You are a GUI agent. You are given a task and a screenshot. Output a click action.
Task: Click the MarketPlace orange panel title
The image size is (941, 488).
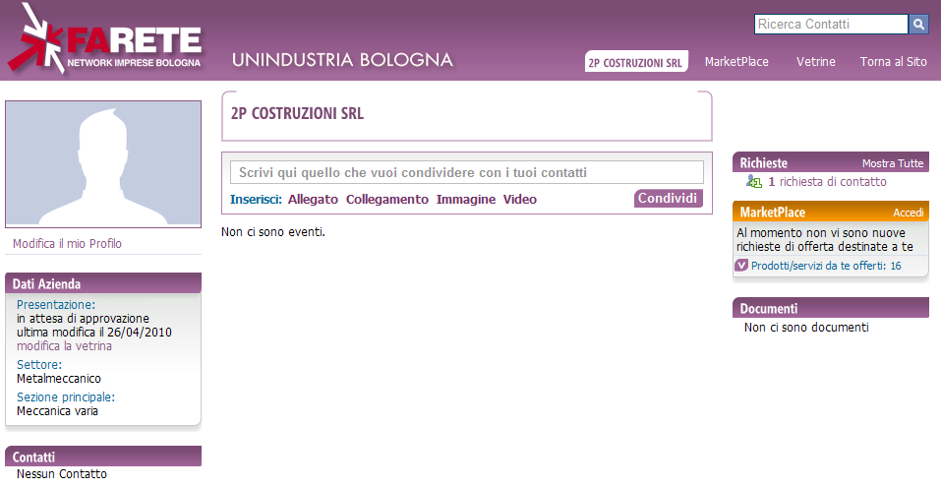click(772, 212)
